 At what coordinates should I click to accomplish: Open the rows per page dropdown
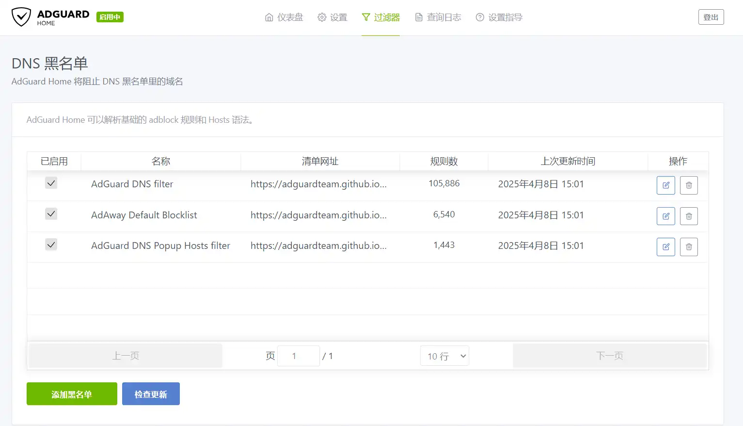[x=444, y=356]
